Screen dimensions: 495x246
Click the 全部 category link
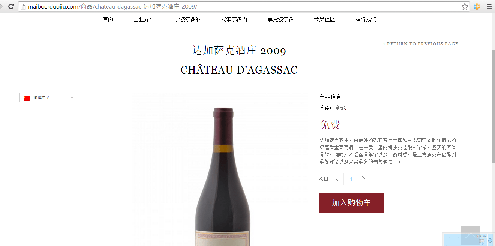[340, 108]
